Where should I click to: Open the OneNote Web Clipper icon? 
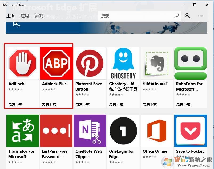(x=90, y=131)
